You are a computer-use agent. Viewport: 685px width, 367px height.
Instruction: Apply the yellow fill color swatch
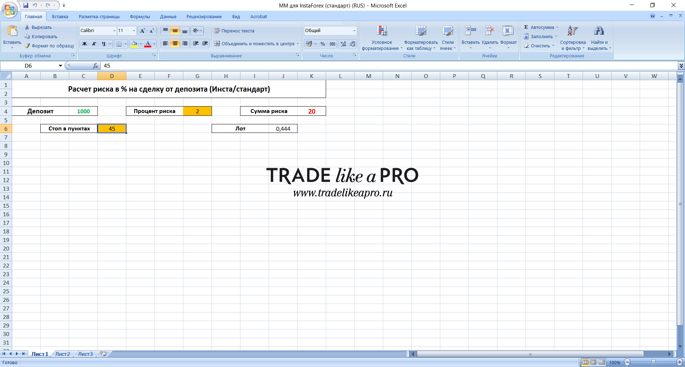pyautogui.click(x=134, y=44)
